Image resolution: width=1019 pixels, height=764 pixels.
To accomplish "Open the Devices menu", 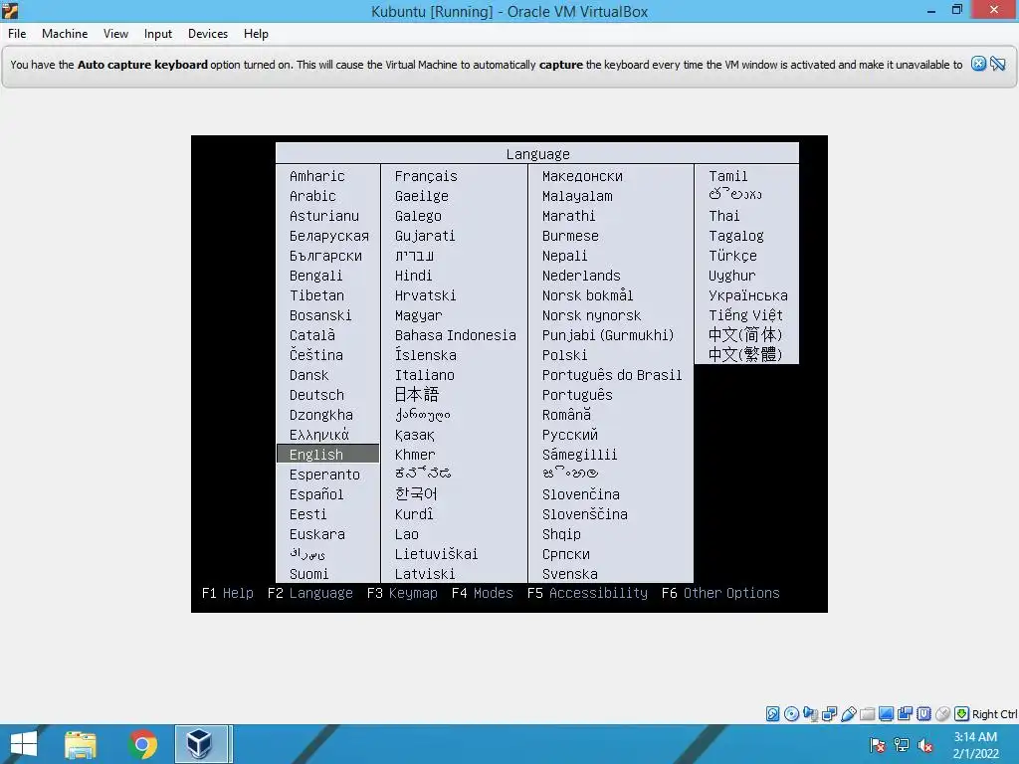I will click(x=208, y=34).
